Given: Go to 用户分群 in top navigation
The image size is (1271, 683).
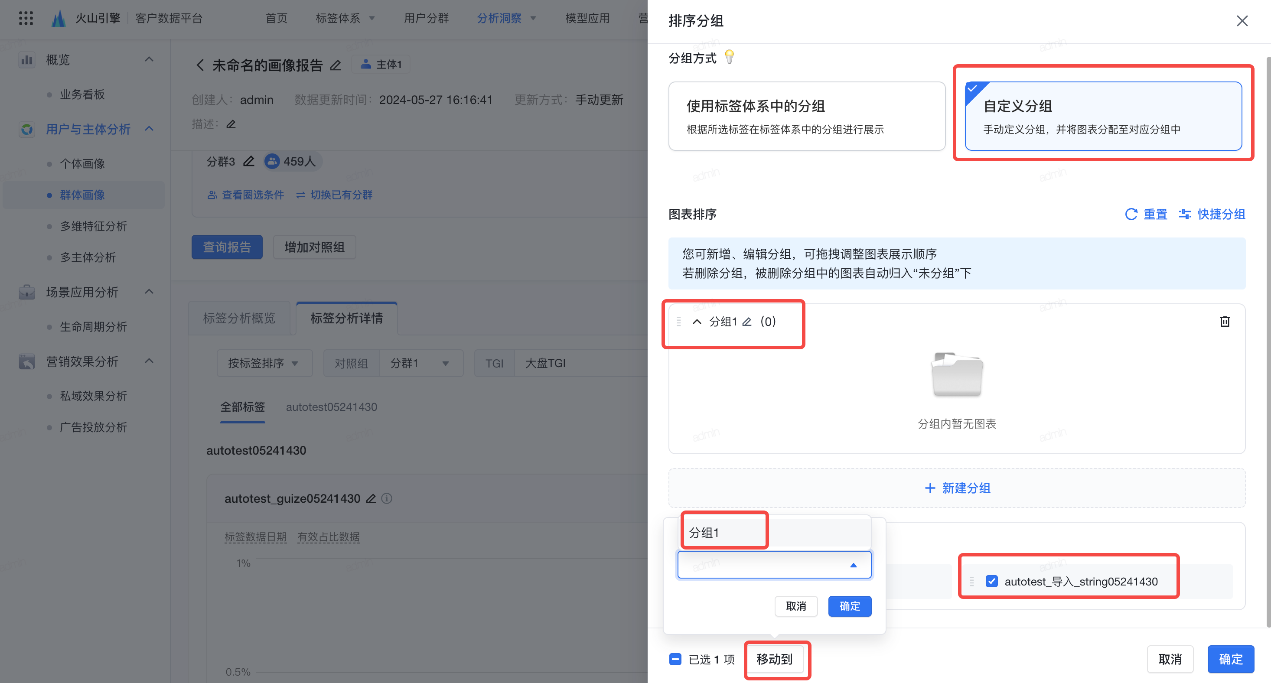Looking at the screenshot, I should click(426, 18).
